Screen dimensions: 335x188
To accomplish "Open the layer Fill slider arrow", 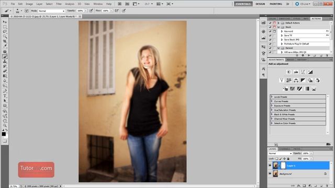I will 311,159.
